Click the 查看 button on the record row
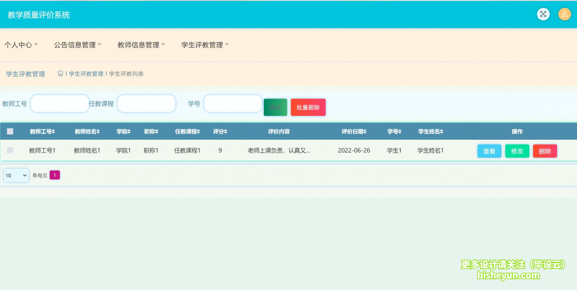 (x=489, y=151)
